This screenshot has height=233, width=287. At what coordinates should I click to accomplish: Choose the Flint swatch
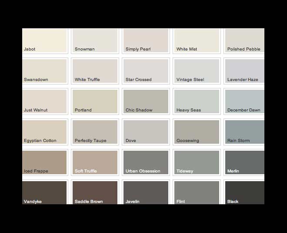(x=197, y=192)
